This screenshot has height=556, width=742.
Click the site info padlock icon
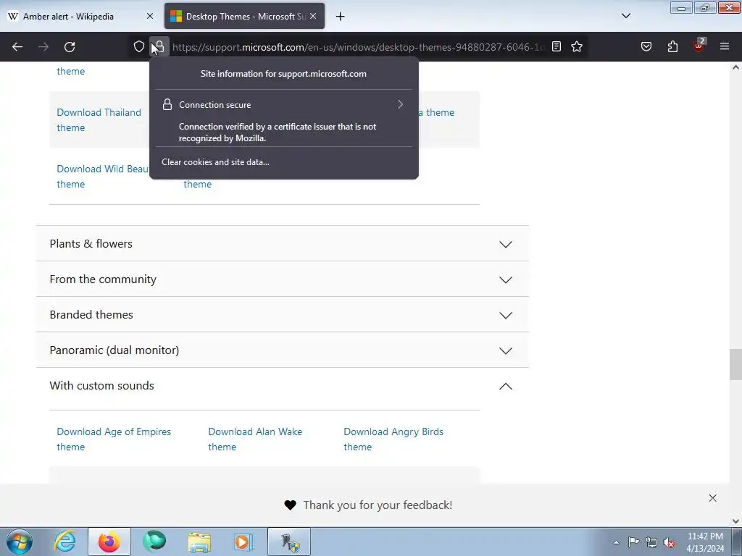pos(159,46)
